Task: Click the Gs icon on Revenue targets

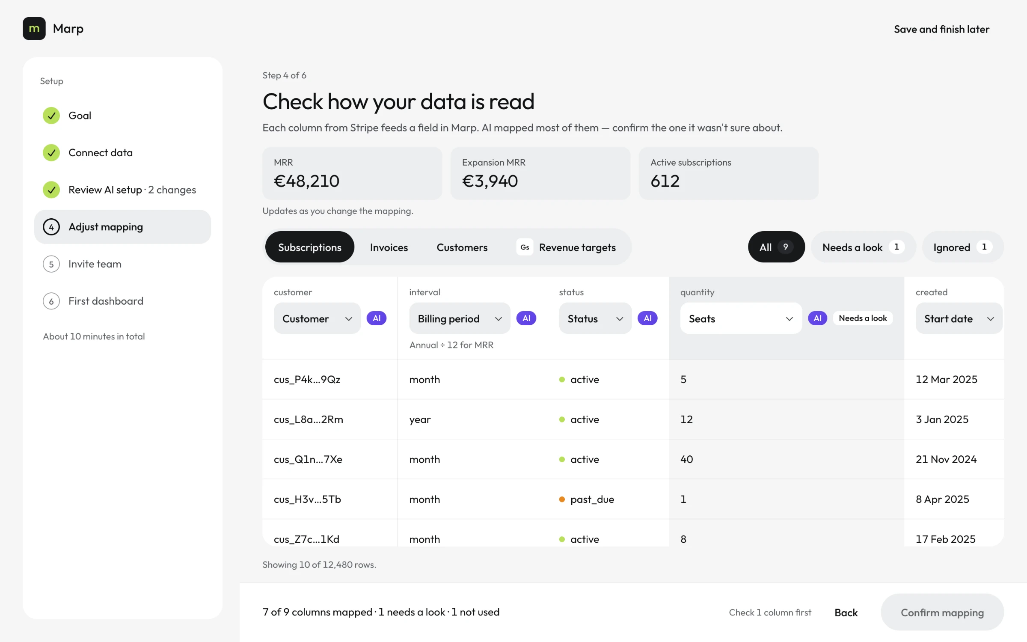Action: [x=525, y=247]
